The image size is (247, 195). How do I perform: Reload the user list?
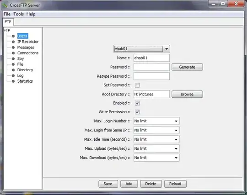pyautogui.click(x=175, y=184)
